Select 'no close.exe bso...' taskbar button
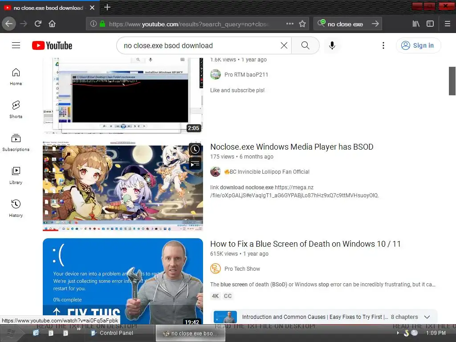Screen dimensions: 456x342 pyautogui.click(x=191, y=333)
